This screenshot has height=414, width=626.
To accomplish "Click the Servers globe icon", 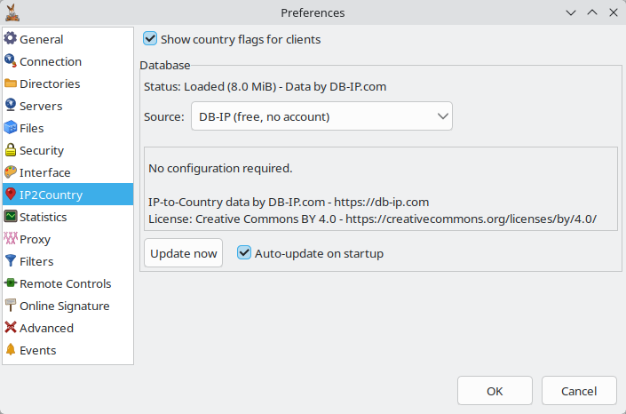I will click(11, 106).
